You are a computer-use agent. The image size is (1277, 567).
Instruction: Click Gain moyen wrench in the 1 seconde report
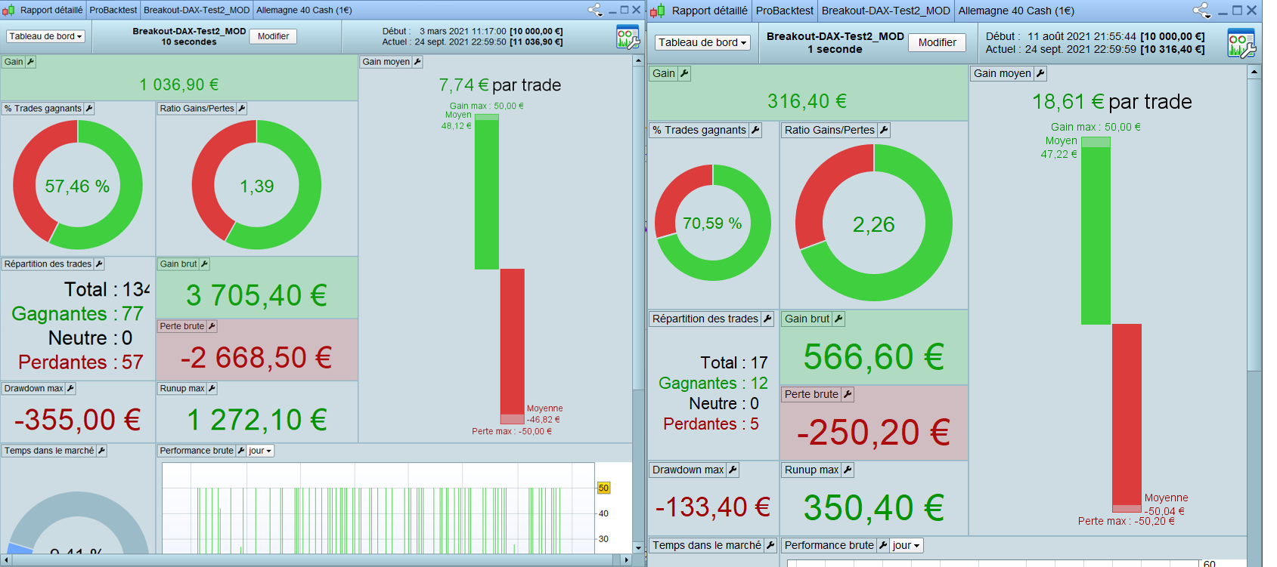1040,73
